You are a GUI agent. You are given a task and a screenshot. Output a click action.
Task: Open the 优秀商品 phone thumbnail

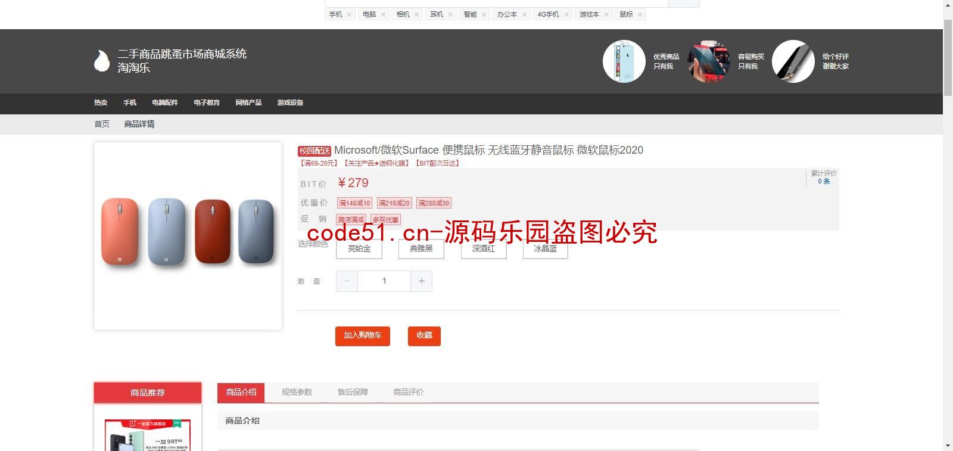pos(624,61)
